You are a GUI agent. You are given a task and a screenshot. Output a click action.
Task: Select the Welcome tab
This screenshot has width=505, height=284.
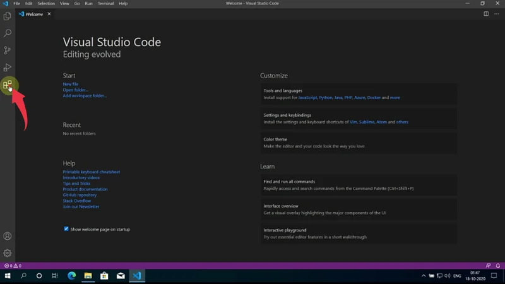pos(33,14)
